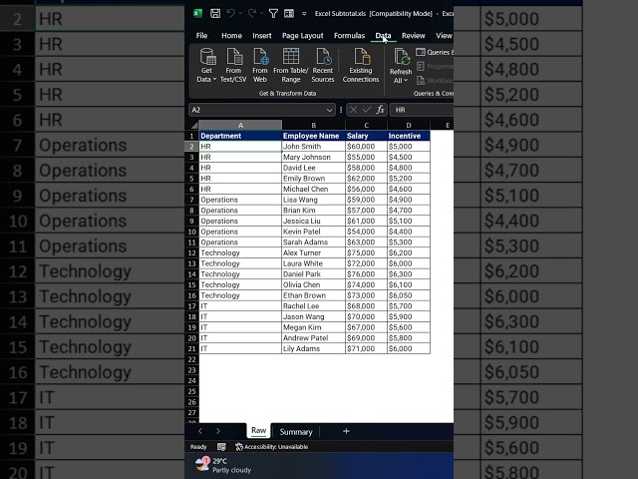Select row 12 header

click(192, 252)
